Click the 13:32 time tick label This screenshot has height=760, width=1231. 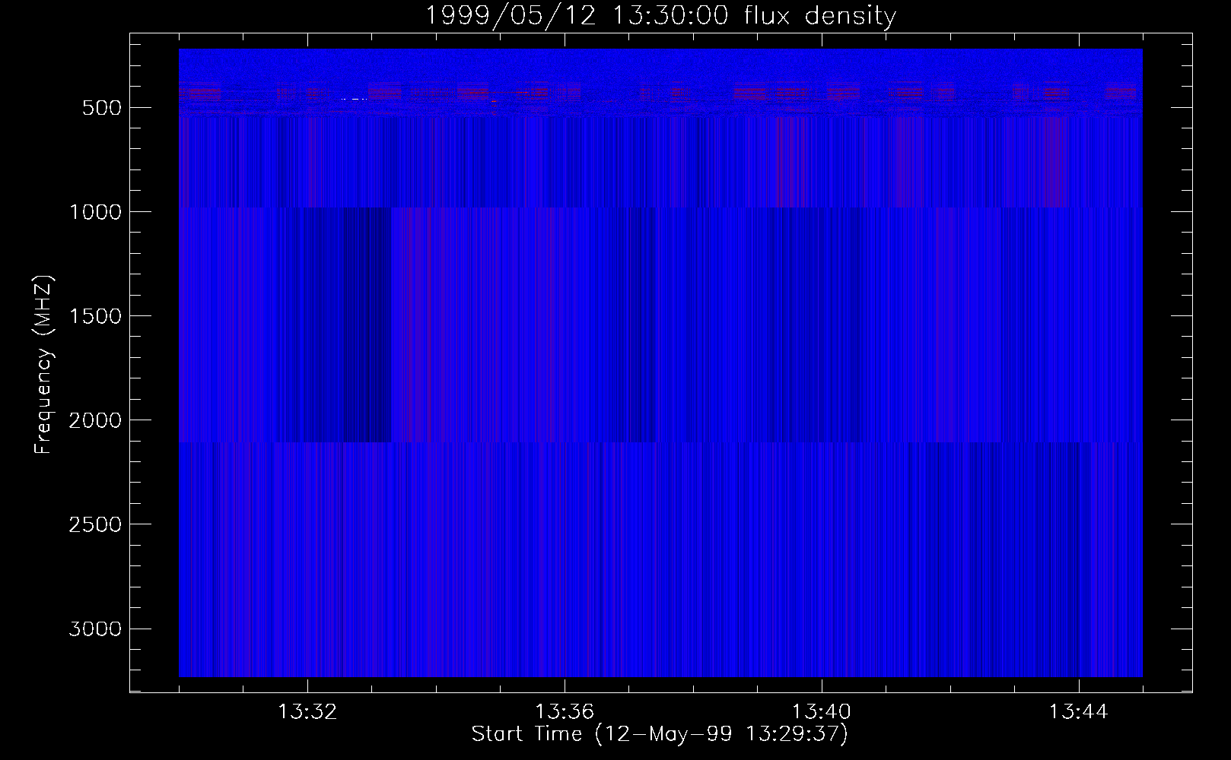click(x=307, y=712)
